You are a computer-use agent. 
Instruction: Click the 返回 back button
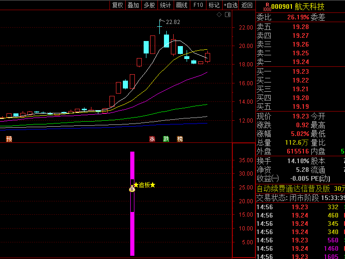coord(247,5)
